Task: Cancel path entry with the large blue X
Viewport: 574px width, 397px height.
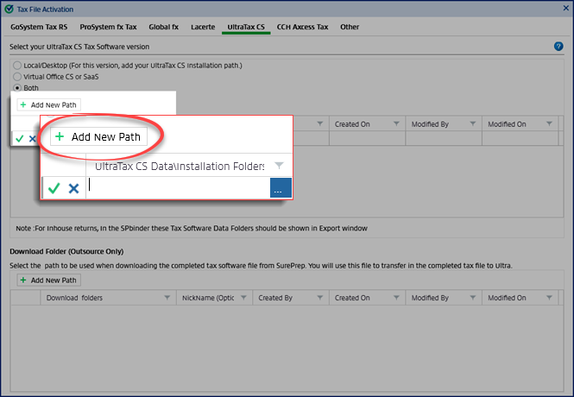Action: click(73, 188)
